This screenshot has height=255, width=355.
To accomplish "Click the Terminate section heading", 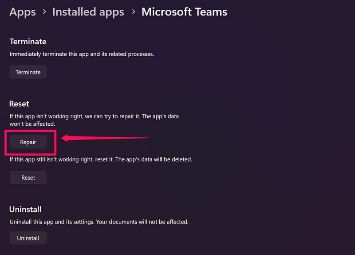I will click(28, 42).
